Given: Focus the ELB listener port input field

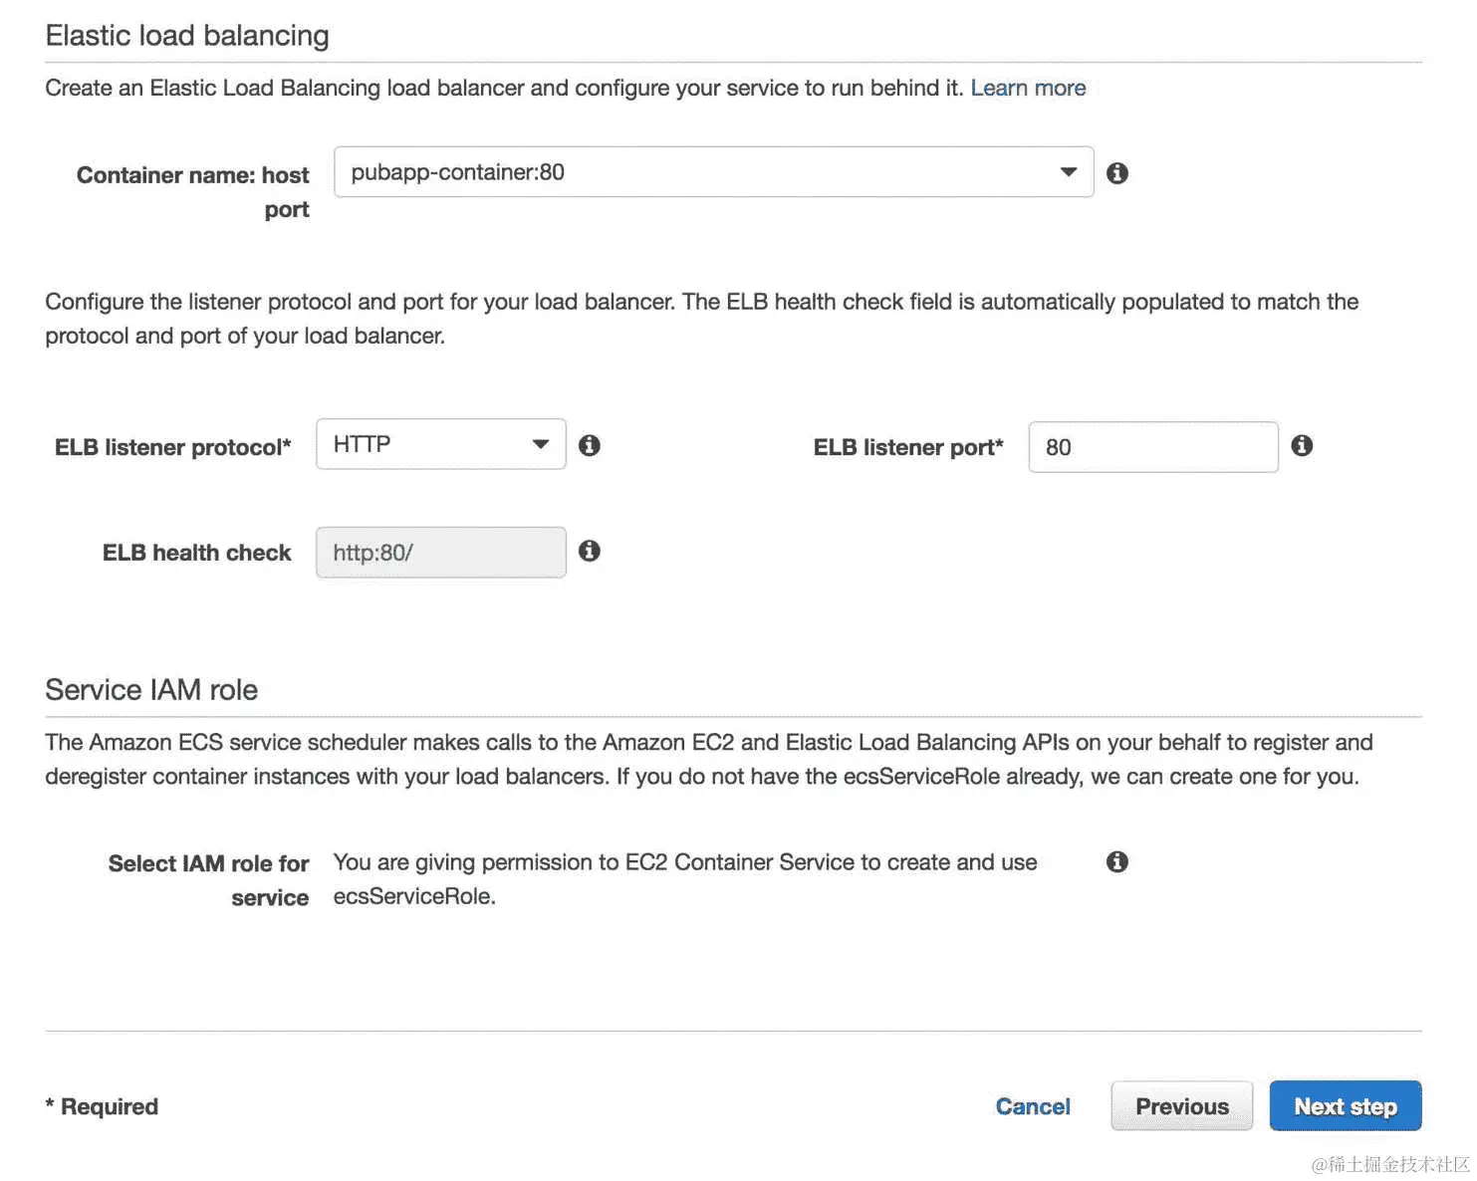Looking at the screenshot, I should (1152, 447).
